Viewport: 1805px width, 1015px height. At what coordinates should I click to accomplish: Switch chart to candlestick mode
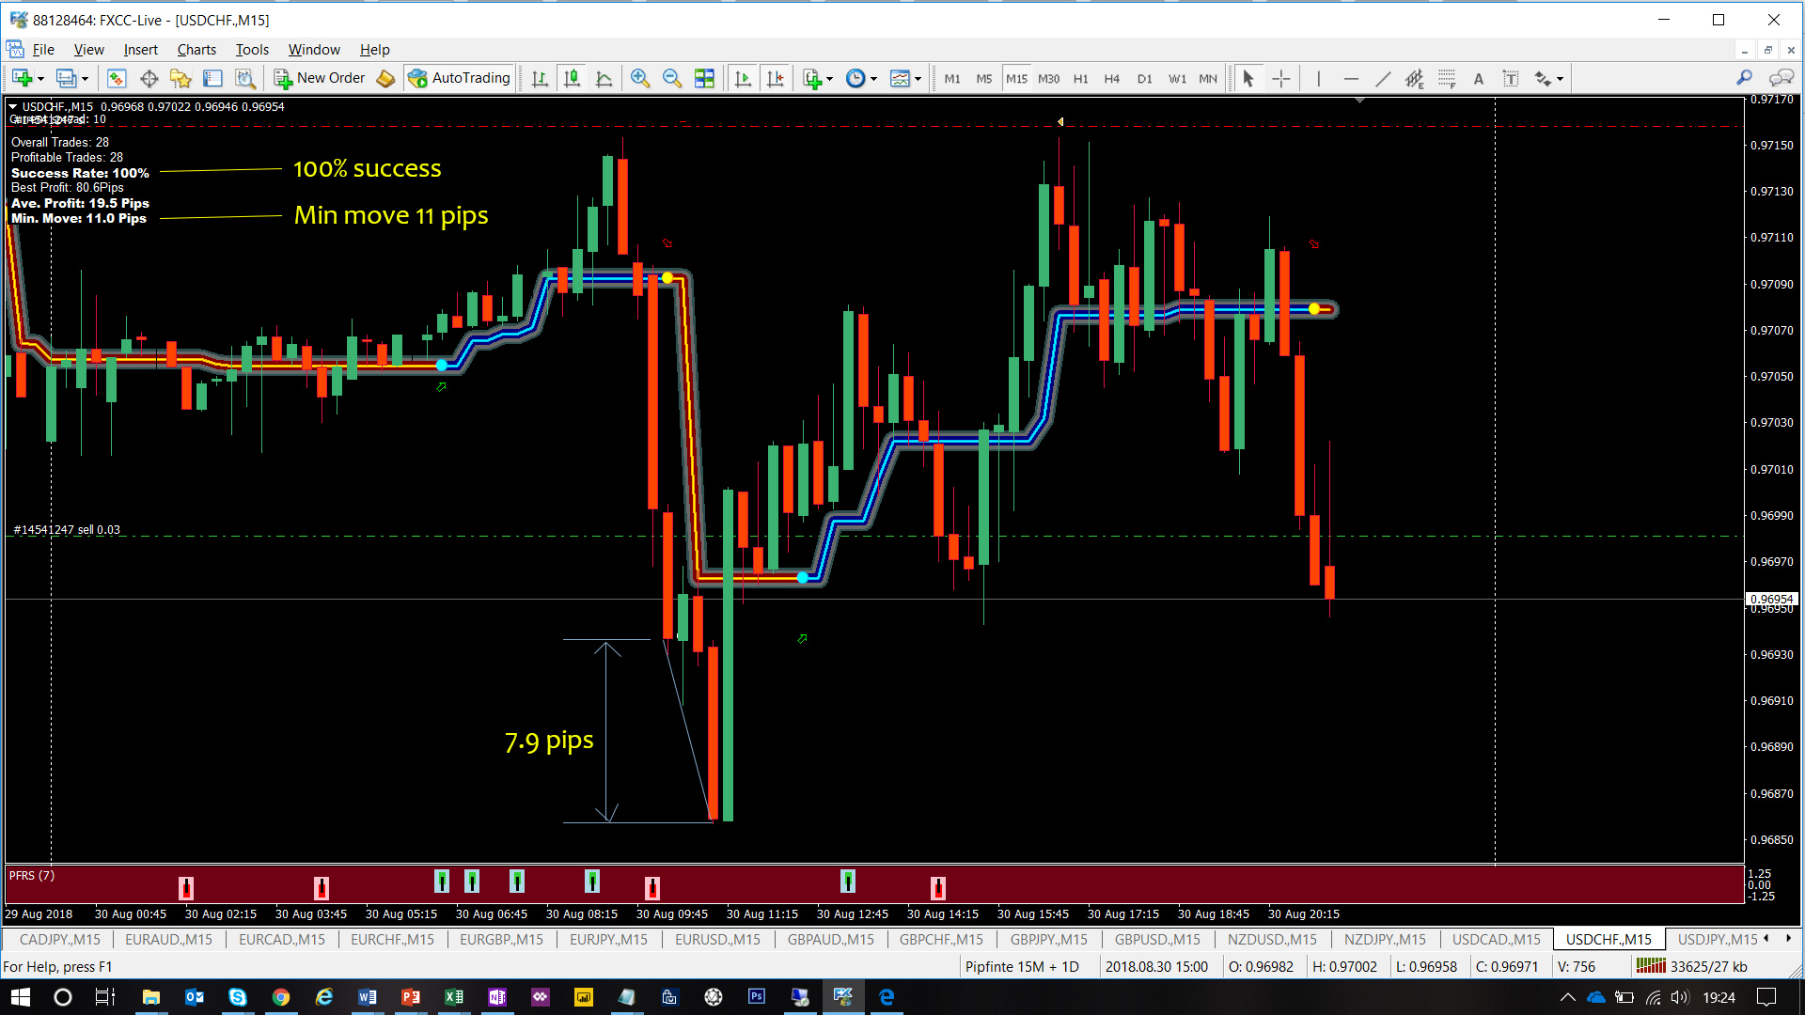click(x=572, y=79)
